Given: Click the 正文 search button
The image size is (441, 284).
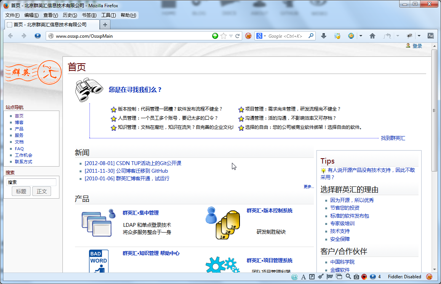Looking at the screenshot, I should point(42,191).
